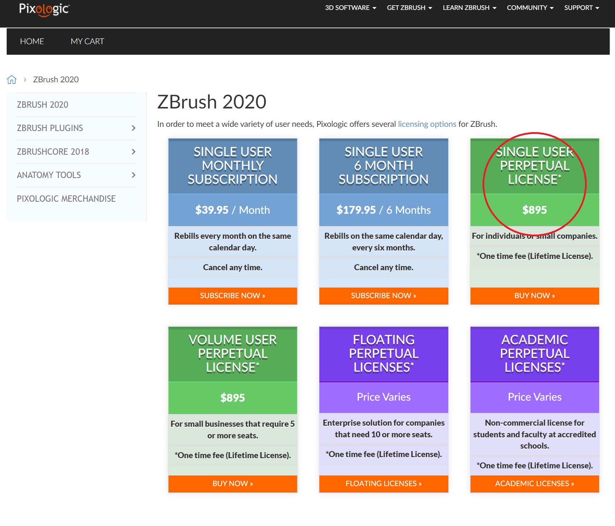Image resolution: width=615 pixels, height=526 pixels.
Task: Expand the Anatomy Tools chevron
Action: tap(134, 175)
